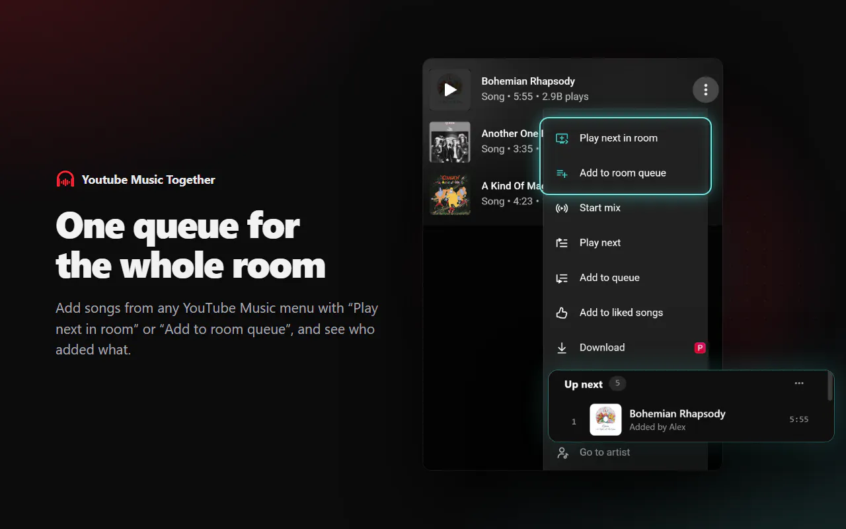The height and width of the screenshot is (529, 846).
Task: Click the Add to queue list icon
Action: (562, 278)
